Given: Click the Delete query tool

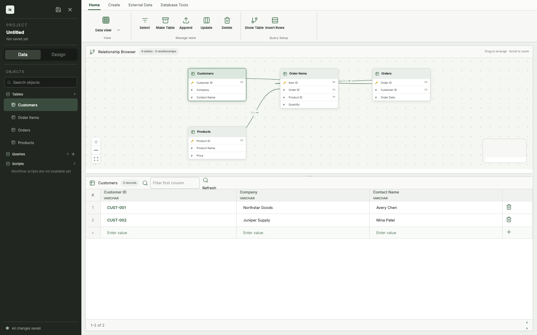Looking at the screenshot, I should [x=227, y=23].
